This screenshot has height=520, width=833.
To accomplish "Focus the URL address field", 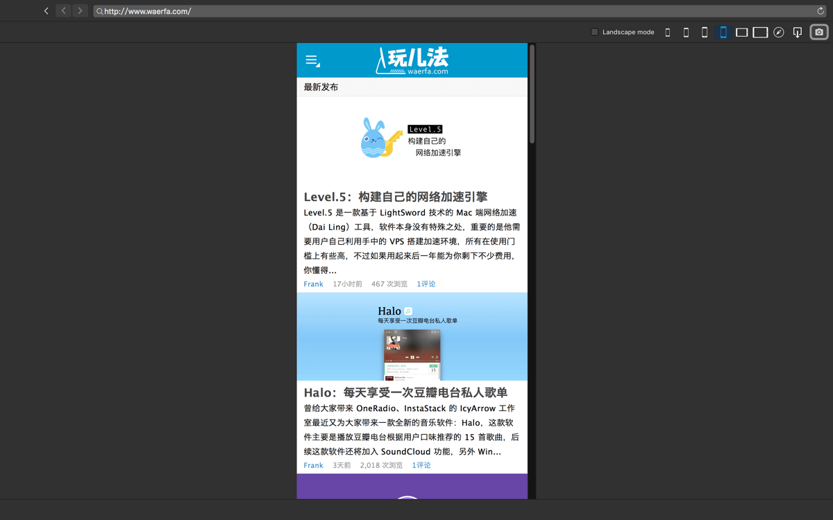I will tap(460, 11).
